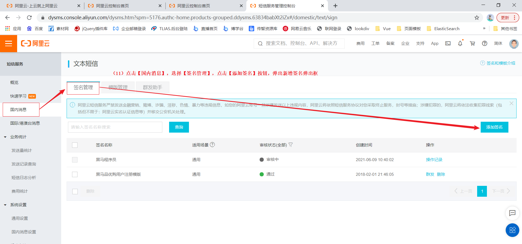Open 发送量统计 in the sidebar
This screenshot has height=244, width=522.
[x=21, y=151]
